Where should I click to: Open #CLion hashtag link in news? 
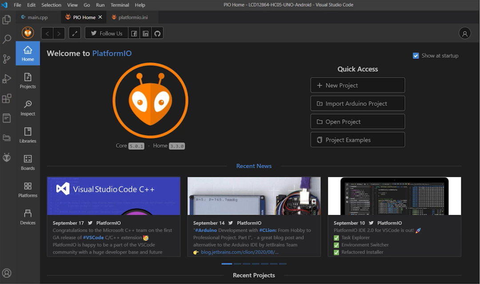[268, 230]
